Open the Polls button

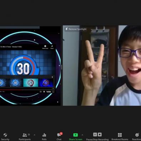point(44,137)
